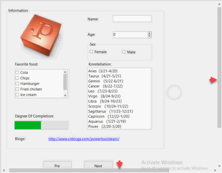Focus the Name text field
This screenshot has height=173, width=222.
tap(132, 19)
